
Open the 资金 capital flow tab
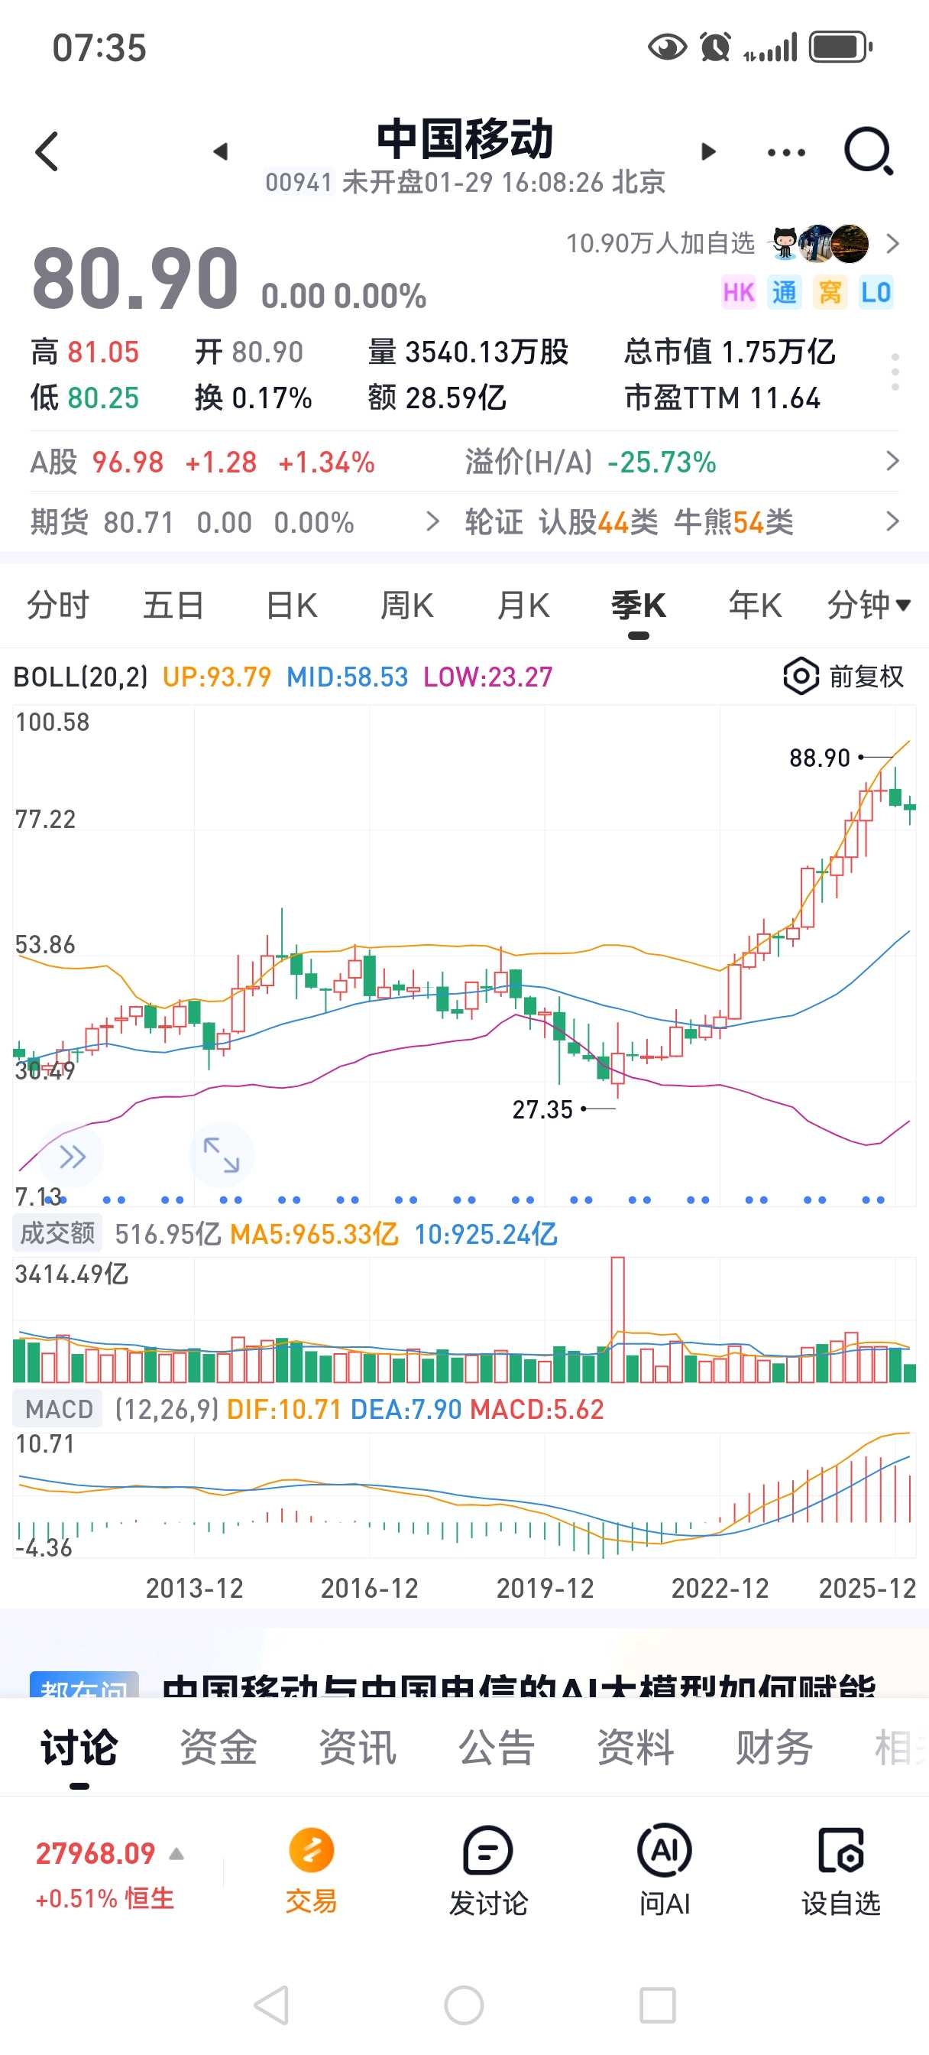tap(218, 1747)
